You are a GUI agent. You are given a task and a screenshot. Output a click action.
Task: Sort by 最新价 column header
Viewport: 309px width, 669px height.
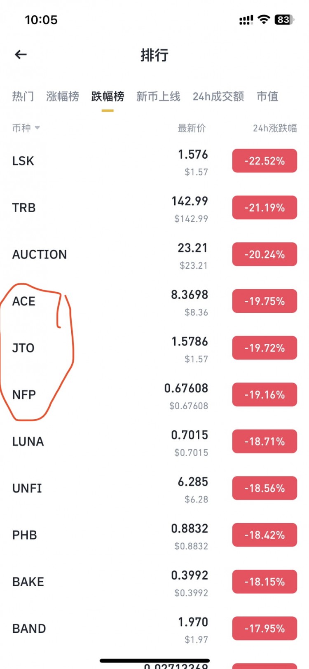tap(192, 128)
